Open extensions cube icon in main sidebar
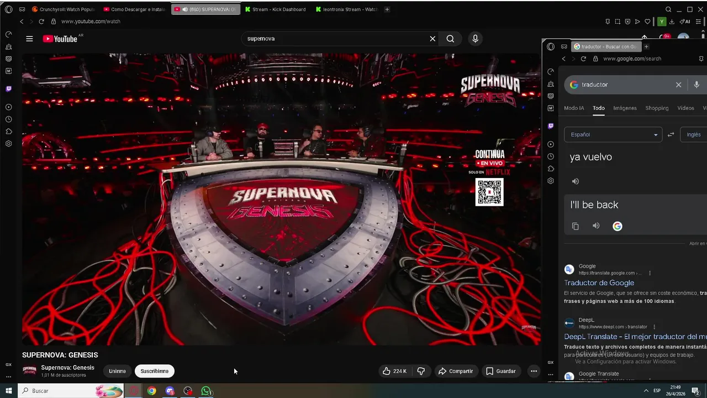The height and width of the screenshot is (398, 707). pos(8,132)
